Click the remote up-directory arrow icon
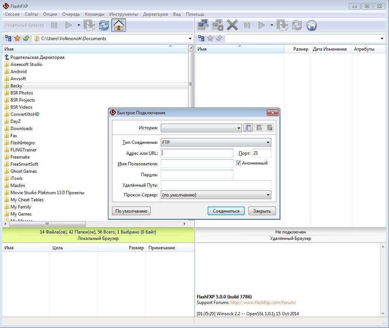Viewport: 389px width, 328px height. (x=219, y=38)
